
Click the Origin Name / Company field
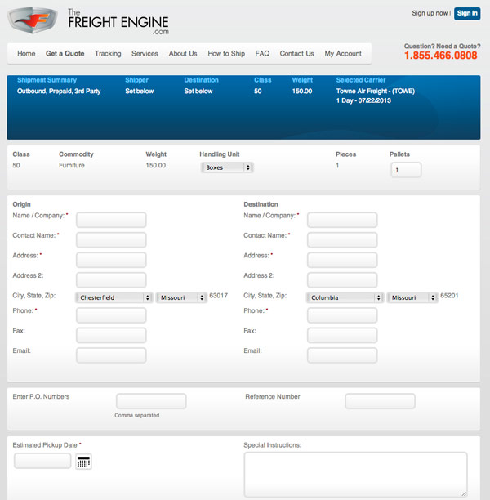[111, 220]
